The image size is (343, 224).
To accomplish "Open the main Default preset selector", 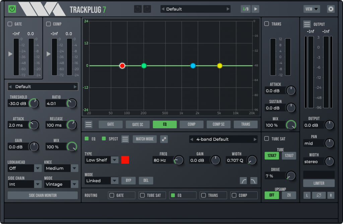I will point(195,9).
